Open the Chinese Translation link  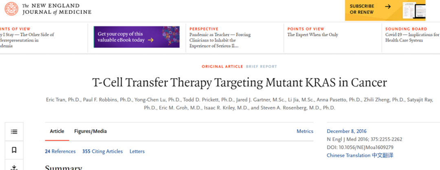(360, 155)
